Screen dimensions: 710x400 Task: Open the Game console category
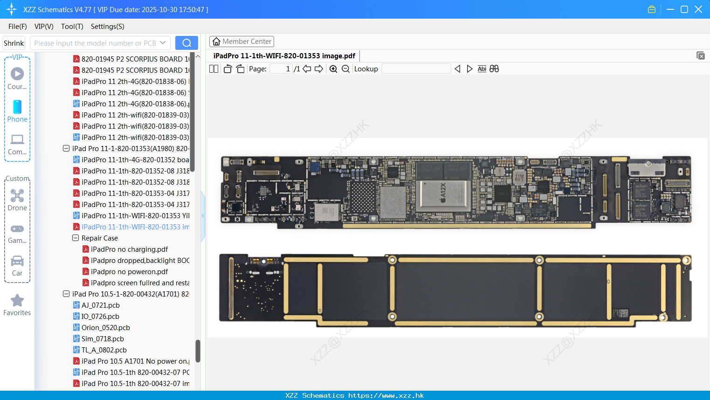17,233
